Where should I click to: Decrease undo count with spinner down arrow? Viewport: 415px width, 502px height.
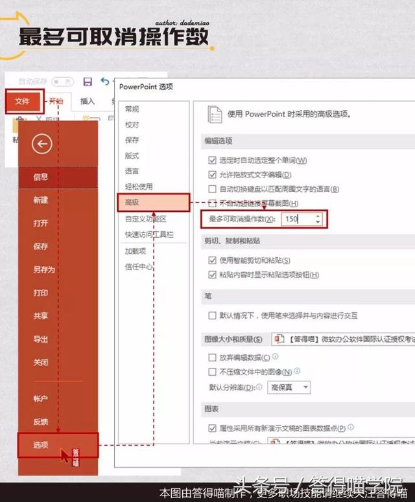click(318, 222)
